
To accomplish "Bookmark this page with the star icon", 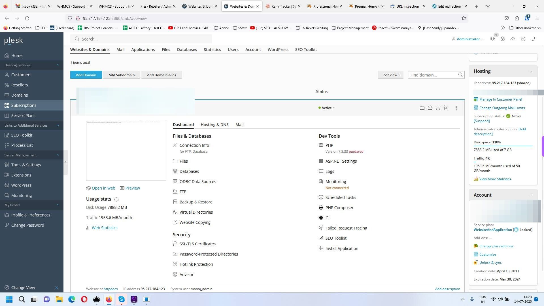I will (x=464, y=18).
